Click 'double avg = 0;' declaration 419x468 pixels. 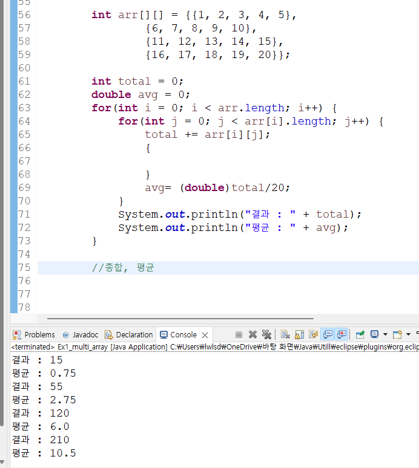click(140, 94)
